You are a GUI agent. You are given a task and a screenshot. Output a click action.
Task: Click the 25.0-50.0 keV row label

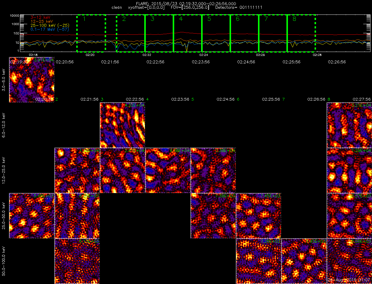4,216
